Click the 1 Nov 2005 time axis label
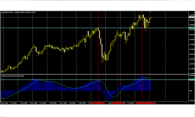This screenshot has height=117, width=195. click(63, 103)
